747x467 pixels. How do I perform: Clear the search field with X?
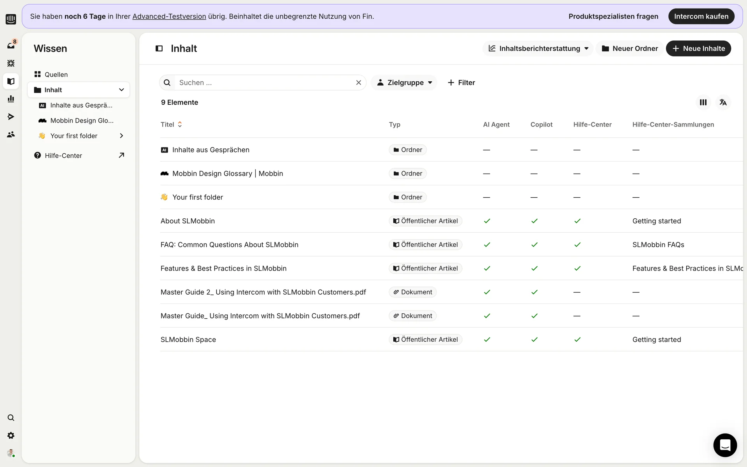[x=358, y=83]
